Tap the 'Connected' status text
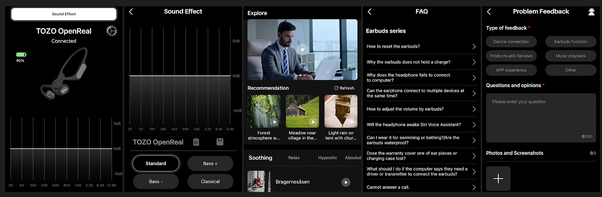This screenshot has width=602, height=197. click(64, 41)
